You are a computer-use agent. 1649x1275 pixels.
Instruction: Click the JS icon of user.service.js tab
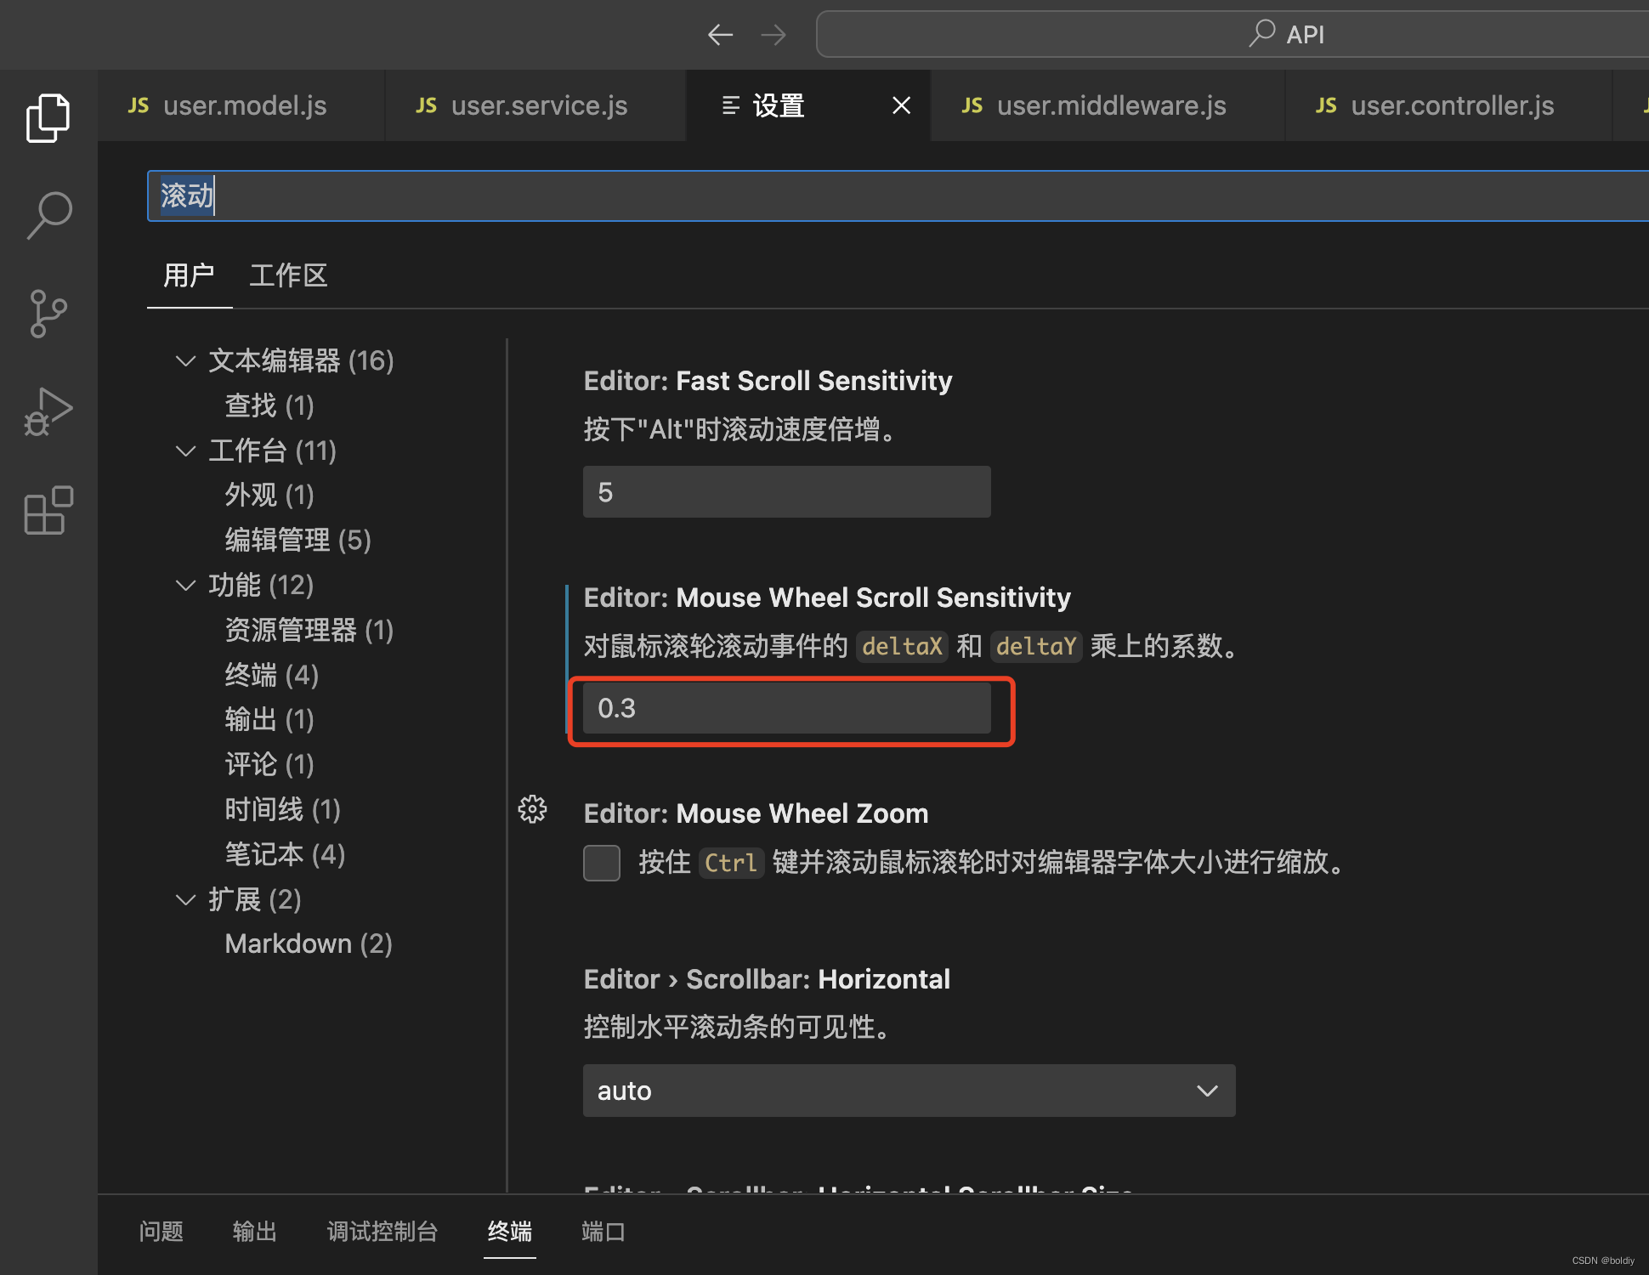click(x=426, y=105)
